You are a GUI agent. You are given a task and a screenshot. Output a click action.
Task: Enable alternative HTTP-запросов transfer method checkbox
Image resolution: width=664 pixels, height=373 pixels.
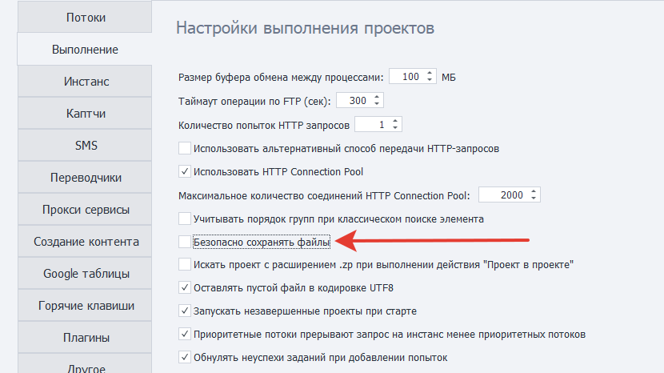[185, 148]
